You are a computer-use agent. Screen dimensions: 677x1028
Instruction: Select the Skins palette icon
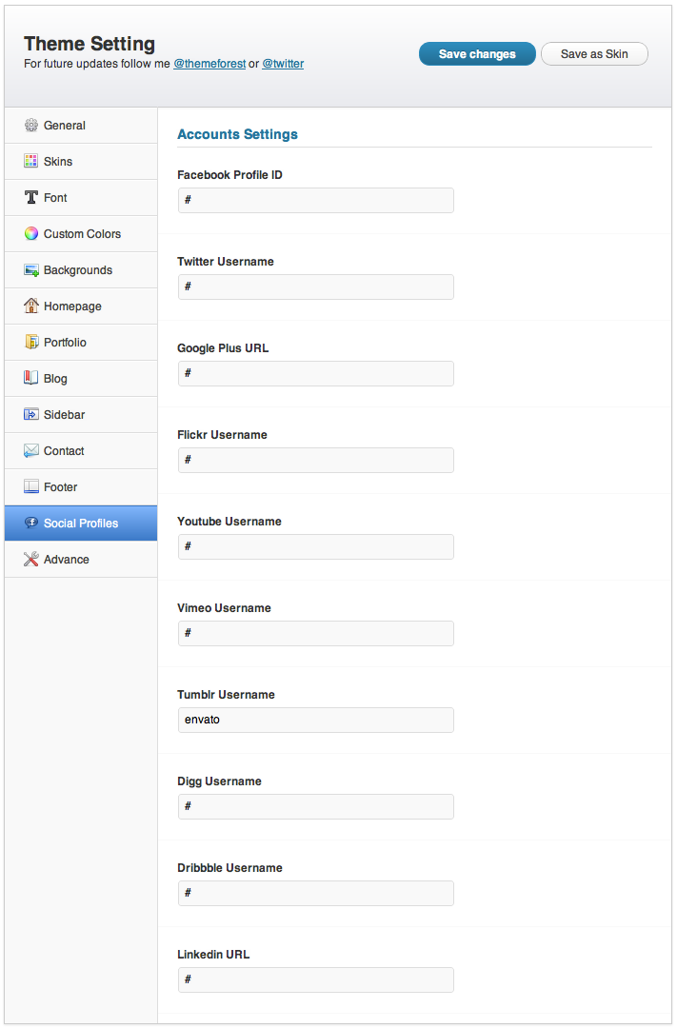click(30, 161)
